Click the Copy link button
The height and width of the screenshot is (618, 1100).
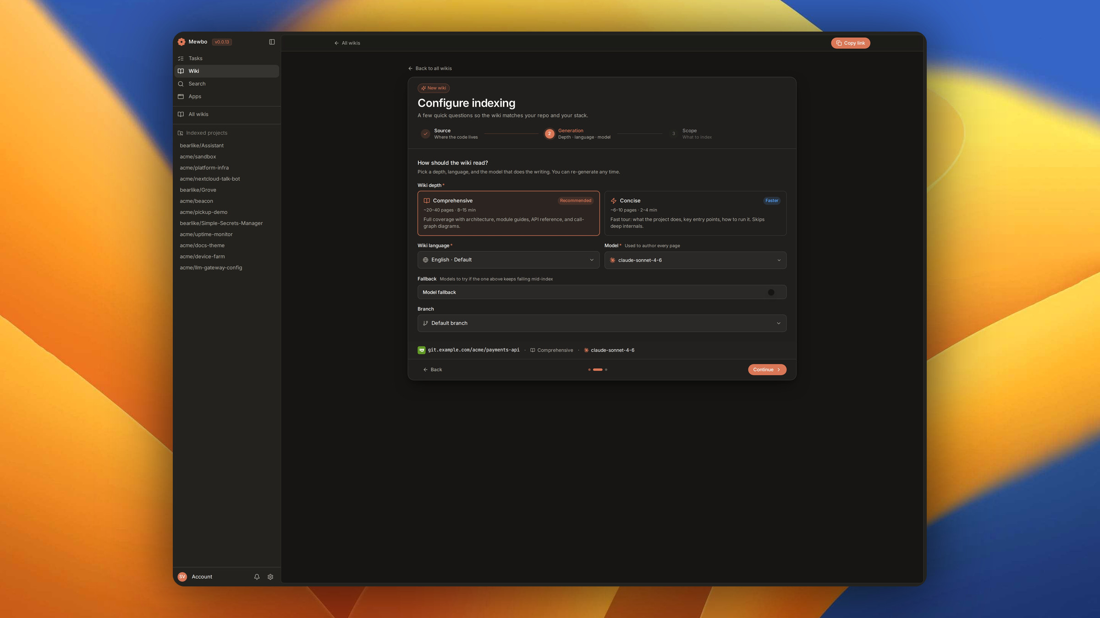850,43
